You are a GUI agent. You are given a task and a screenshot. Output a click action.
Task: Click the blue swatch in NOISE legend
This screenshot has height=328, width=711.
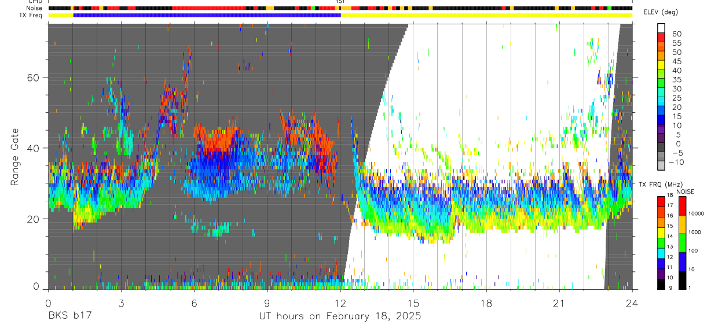[683, 261]
